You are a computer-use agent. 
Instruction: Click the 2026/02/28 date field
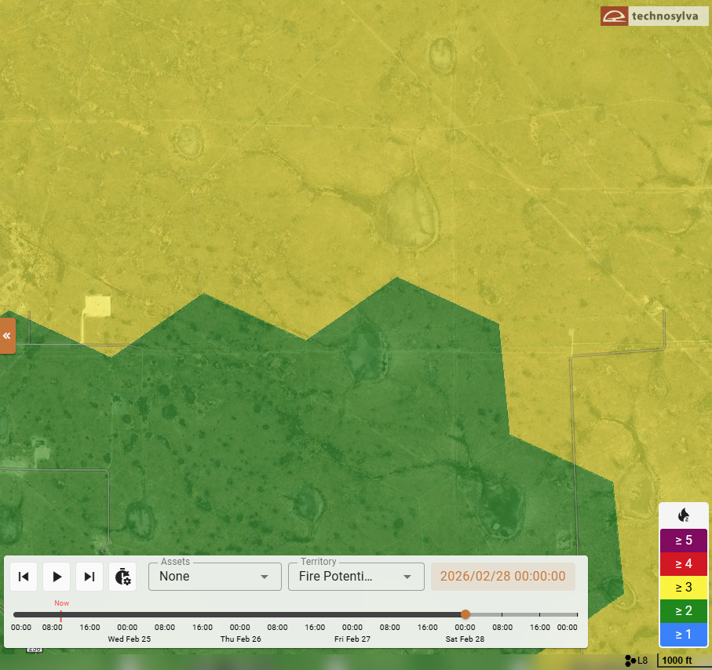point(502,577)
